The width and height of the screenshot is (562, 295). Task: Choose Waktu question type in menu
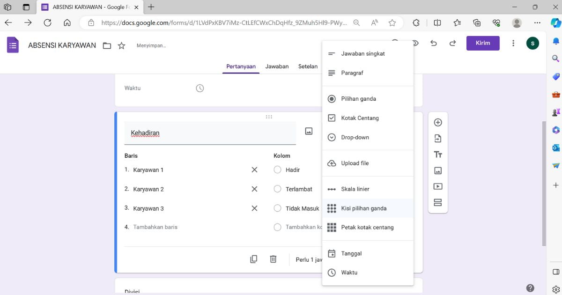pyautogui.click(x=368, y=273)
